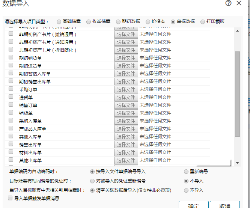Select 对被导入的凭证重新编号 option
Screen dimensions: 250x208
pos(92,181)
